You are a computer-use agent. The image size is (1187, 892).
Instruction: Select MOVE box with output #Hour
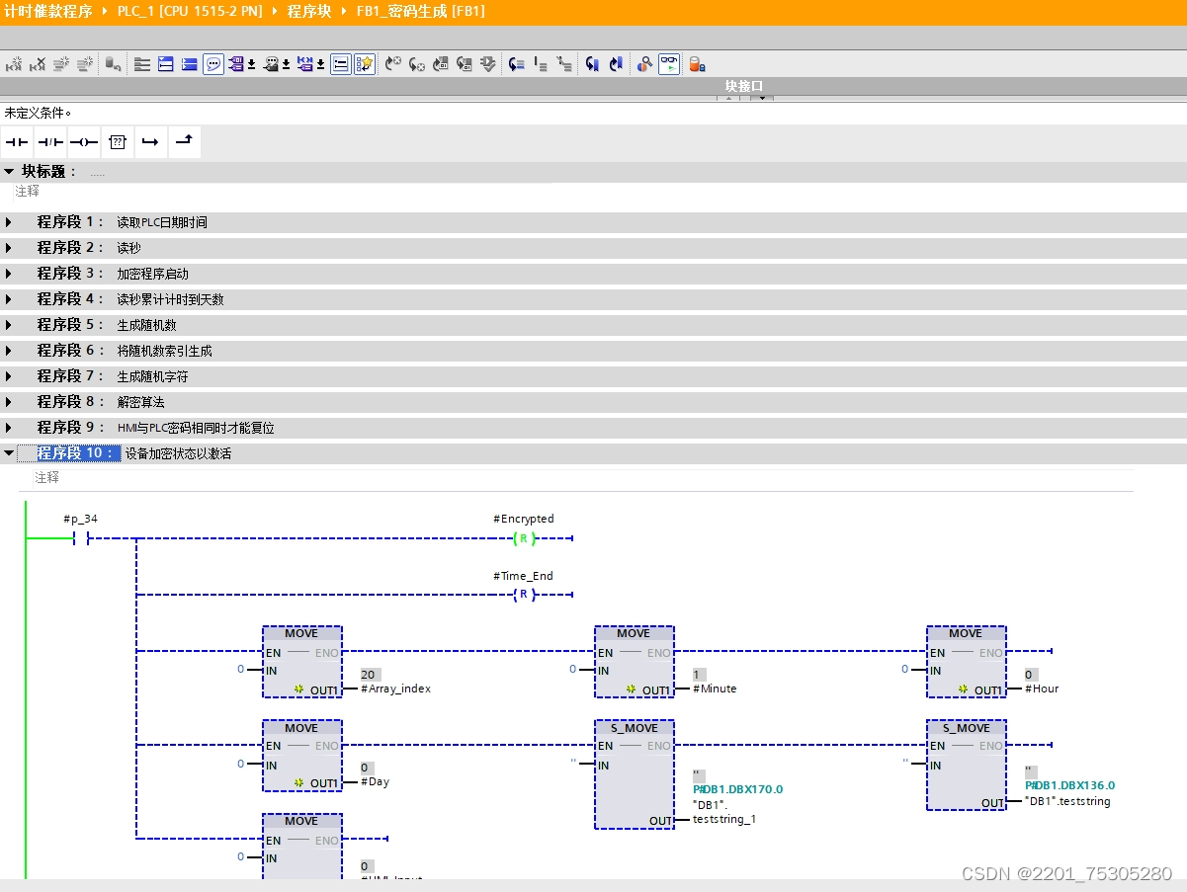[x=967, y=662]
